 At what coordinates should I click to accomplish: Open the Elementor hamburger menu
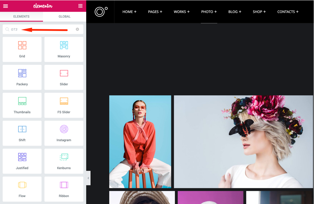pos(5,6)
